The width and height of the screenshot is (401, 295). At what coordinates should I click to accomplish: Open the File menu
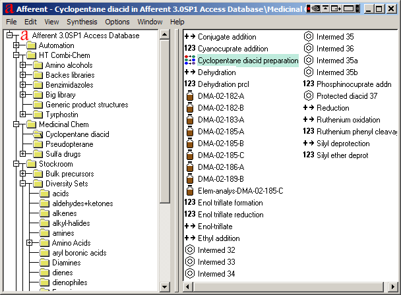click(x=11, y=22)
